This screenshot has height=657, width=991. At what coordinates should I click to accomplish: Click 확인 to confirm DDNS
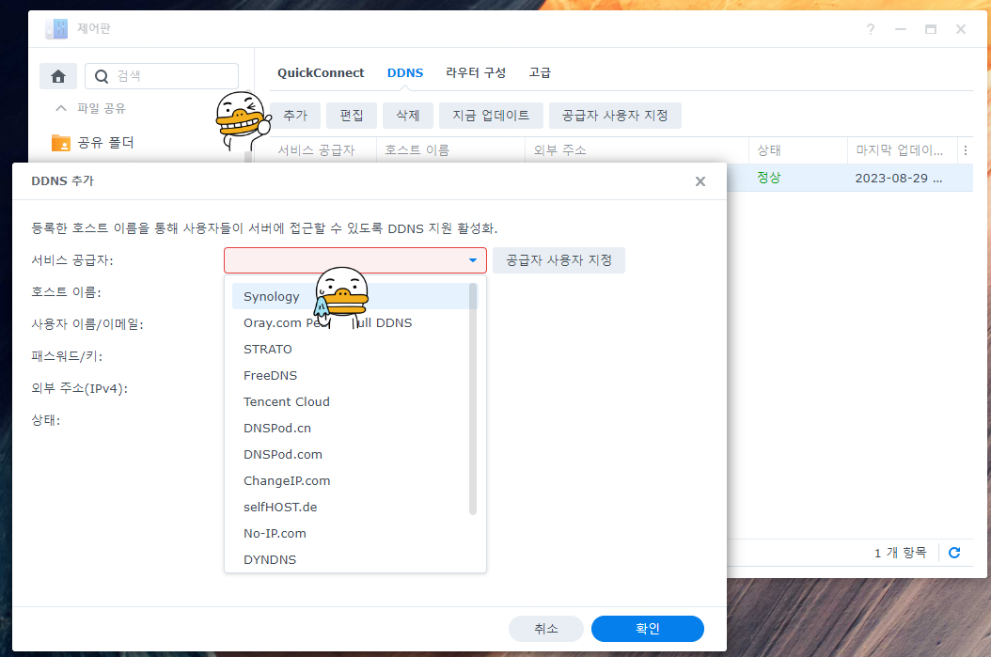[x=647, y=629]
